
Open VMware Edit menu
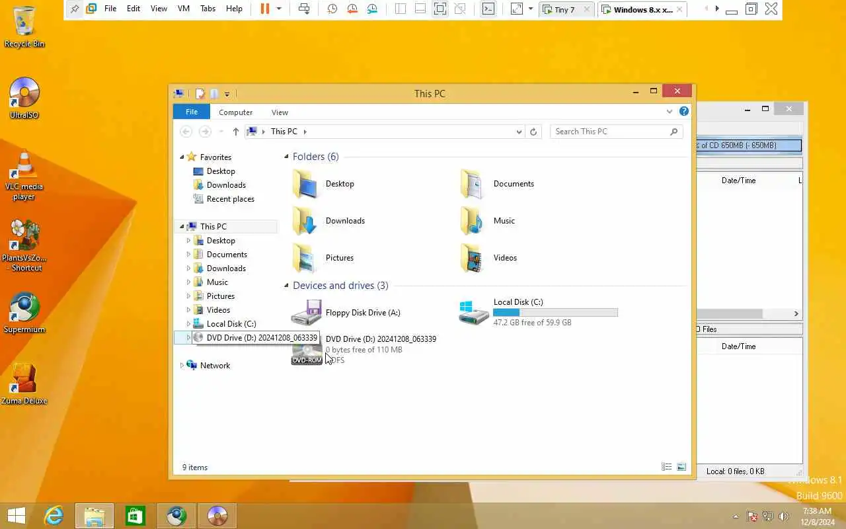(134, 9)
